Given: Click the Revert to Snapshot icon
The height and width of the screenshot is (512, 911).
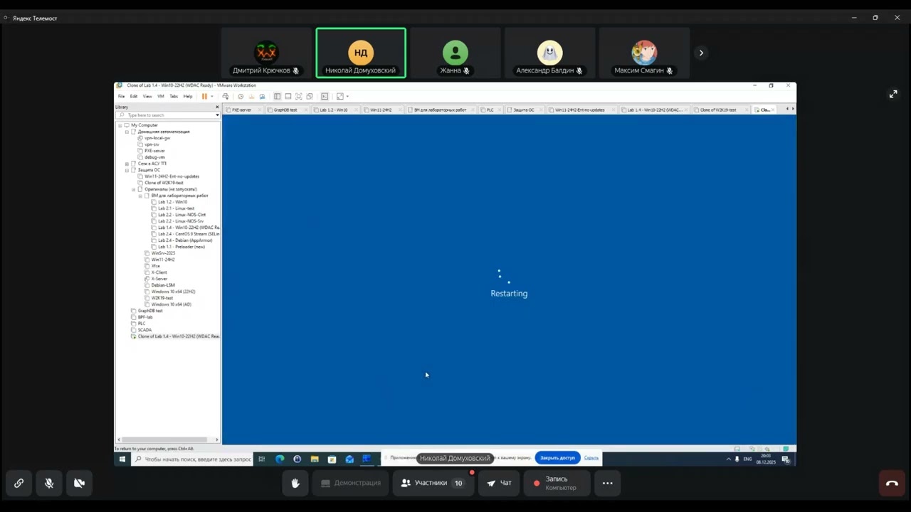Looking at the screenshot, I should pyautogui.click(x=251, y=96).
